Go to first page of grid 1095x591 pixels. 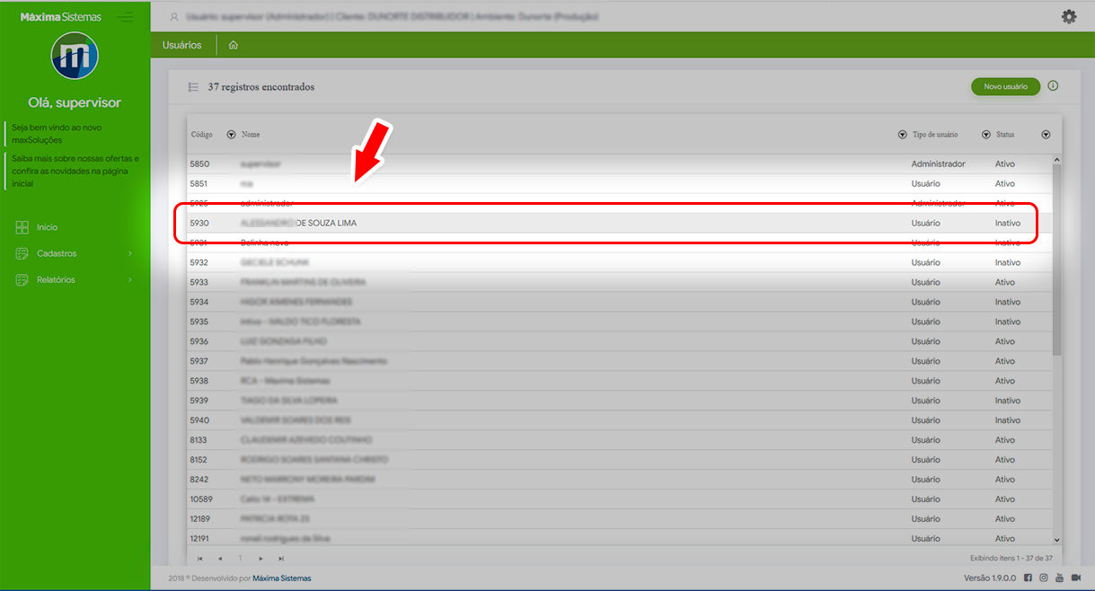pyautogui.click(x=199, y=558)
